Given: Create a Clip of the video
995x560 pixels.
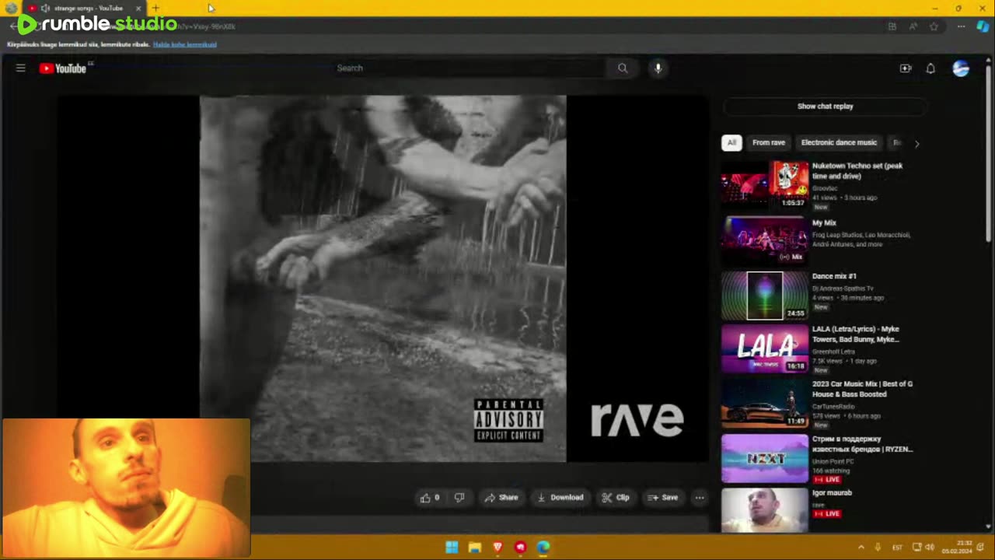Looking at the screenshot, I should click(616, 498).
